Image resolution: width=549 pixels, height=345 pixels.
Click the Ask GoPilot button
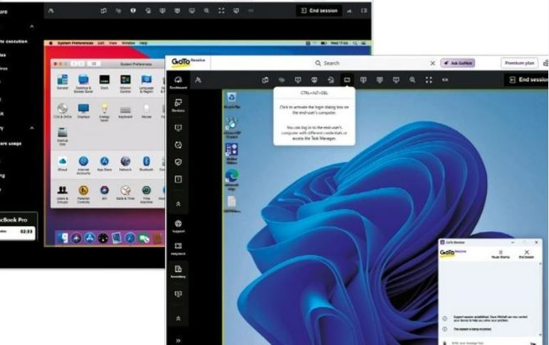click(458, 63)
